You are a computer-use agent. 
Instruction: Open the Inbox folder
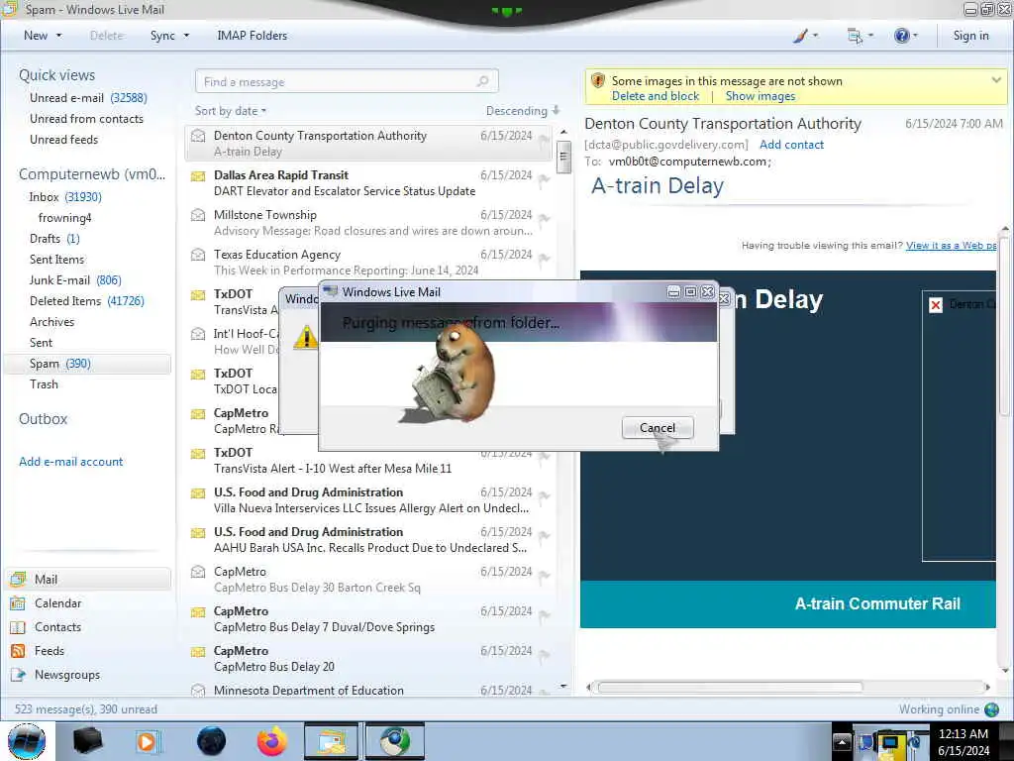pos(65,197)
